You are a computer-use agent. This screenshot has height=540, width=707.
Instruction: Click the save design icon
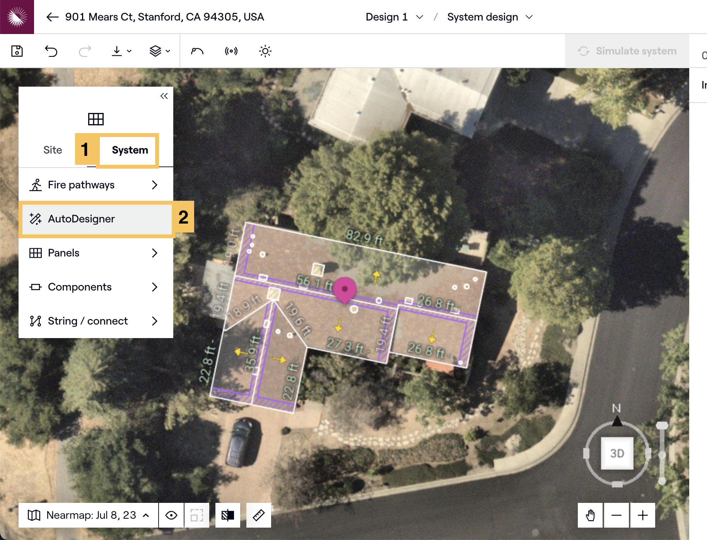coord(17,51)
